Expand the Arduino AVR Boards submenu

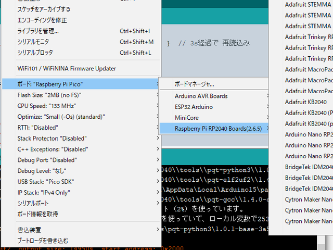(201, 96)
